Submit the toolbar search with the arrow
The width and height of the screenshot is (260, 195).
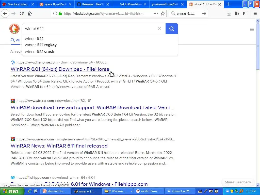click(x=204, y=13)
